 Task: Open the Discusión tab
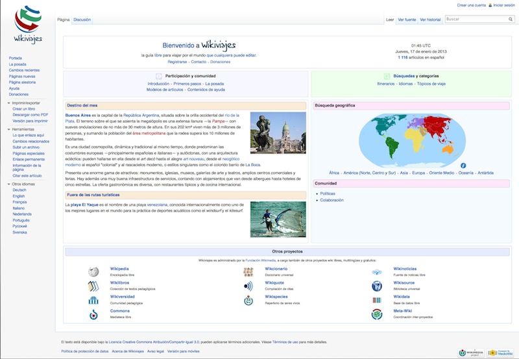click(82, 20)
